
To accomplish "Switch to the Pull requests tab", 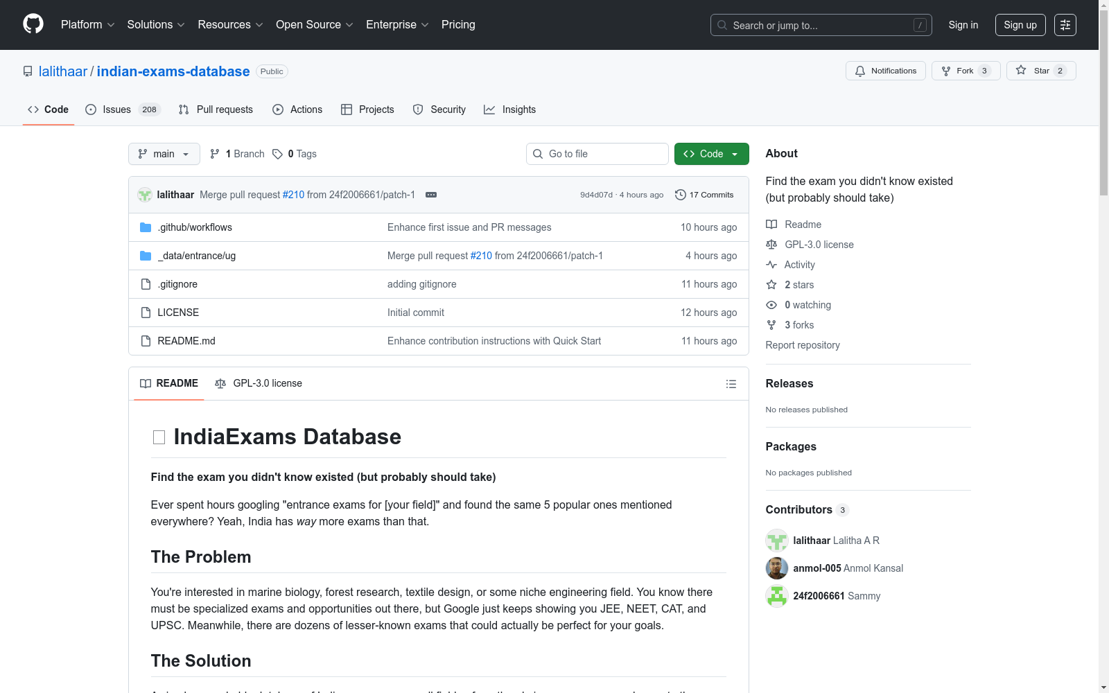I will point(216,109).
